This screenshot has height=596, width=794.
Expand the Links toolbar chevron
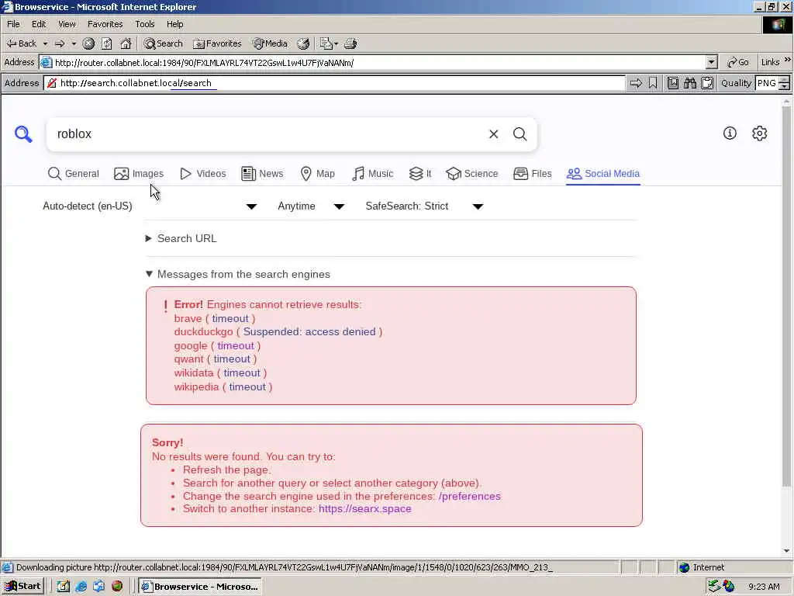point(788,60)
